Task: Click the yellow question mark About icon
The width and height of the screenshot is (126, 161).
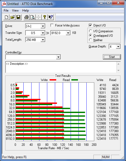Action: pos(45,17)
